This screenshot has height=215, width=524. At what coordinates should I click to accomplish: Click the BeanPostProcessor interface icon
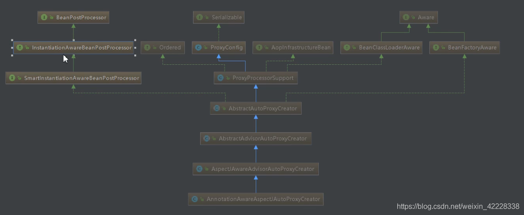click(x=45, y=18)
